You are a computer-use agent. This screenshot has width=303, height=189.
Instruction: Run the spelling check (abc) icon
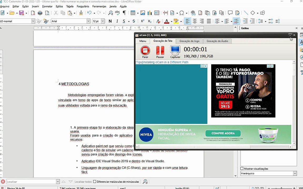117,13
